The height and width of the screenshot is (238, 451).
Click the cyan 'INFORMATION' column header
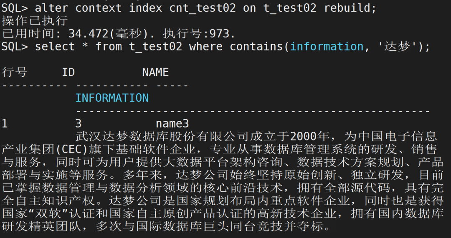[x=112, y=98]
